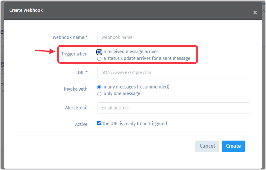Click the 'Webhook name *' field label
This screenshot has height=170, width=266.
(70, 37)
